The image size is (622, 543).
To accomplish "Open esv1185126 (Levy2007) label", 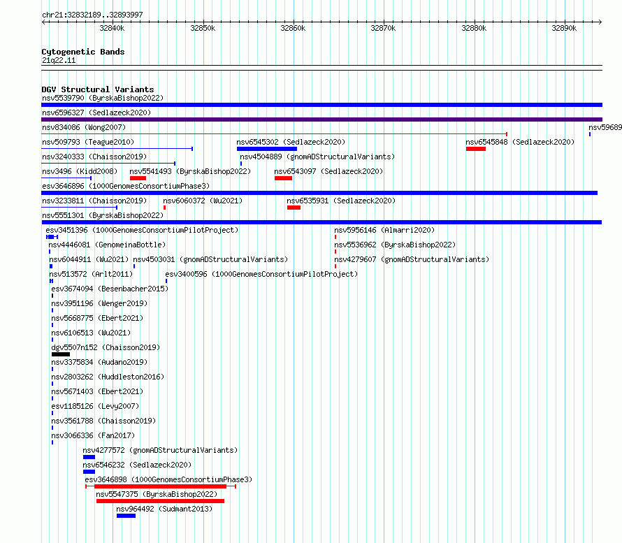I will coord(95,406).
